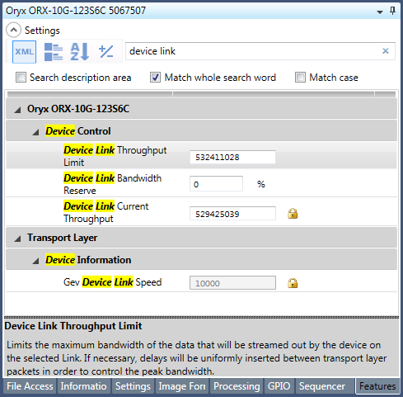This screenshot has width=403, height=397.
Task: Switch to the GPIO tab
Action: click(x=279, y=386)
